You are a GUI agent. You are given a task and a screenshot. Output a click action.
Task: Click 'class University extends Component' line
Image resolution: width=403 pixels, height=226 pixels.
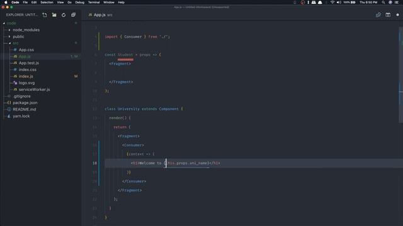pos(144,109)
